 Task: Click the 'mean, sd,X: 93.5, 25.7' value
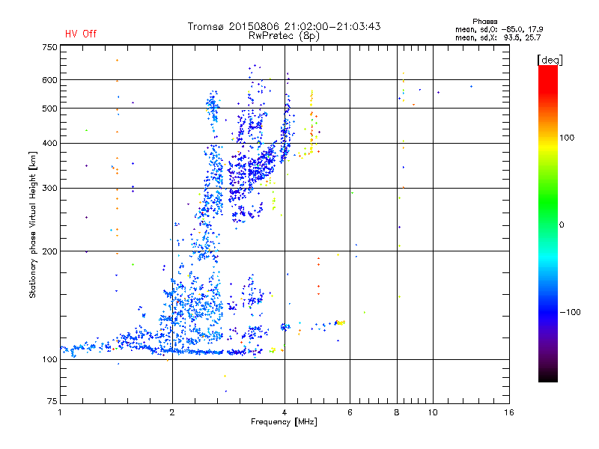(x=498, y=37)
